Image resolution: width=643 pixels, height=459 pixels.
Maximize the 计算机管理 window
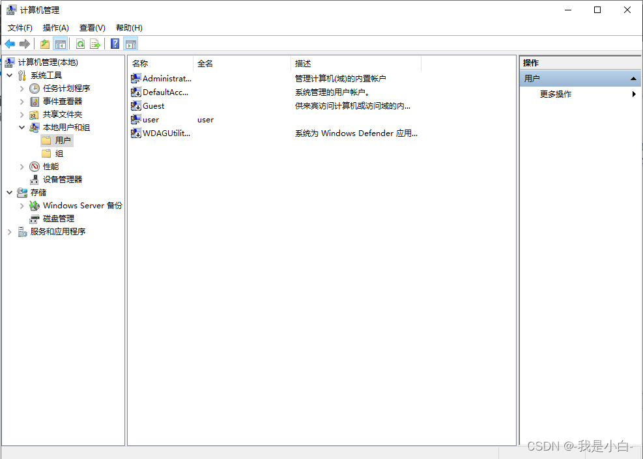pyautogui.click(x=597, y=10)
